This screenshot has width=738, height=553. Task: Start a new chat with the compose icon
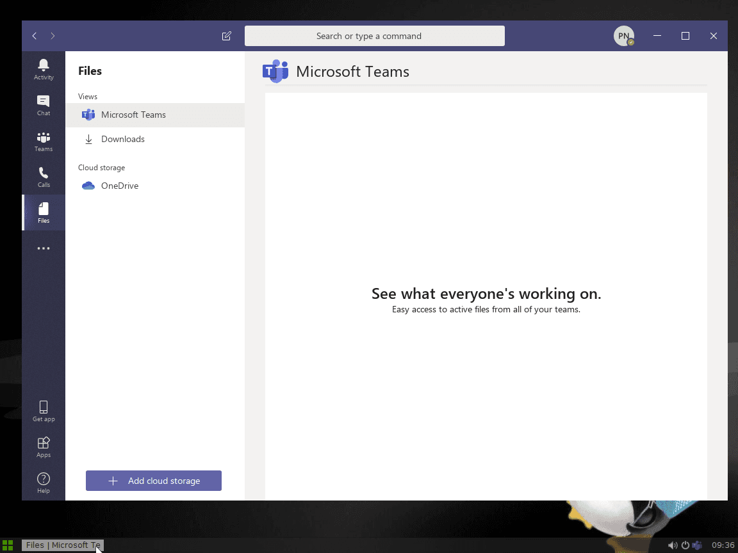click(x=226, y=36)
